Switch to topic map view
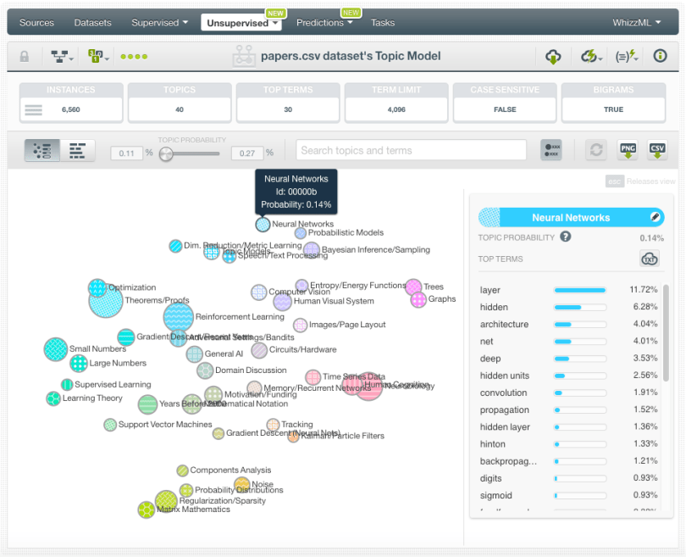 click(x=39, y=151)
